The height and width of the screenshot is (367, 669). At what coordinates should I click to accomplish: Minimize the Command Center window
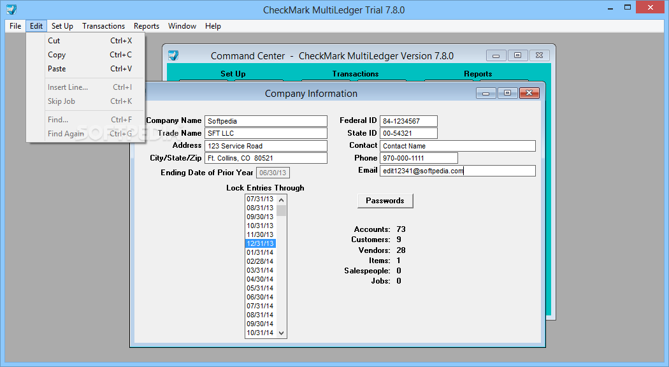pos(496,55)
